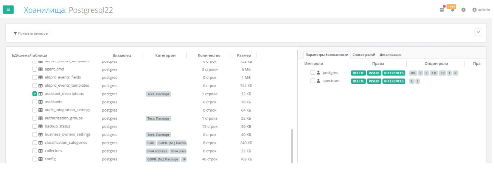This screenshot has height=186, width=494.
Task: Check the authorization_groups checkbox
Action: (x=35, y=118)
